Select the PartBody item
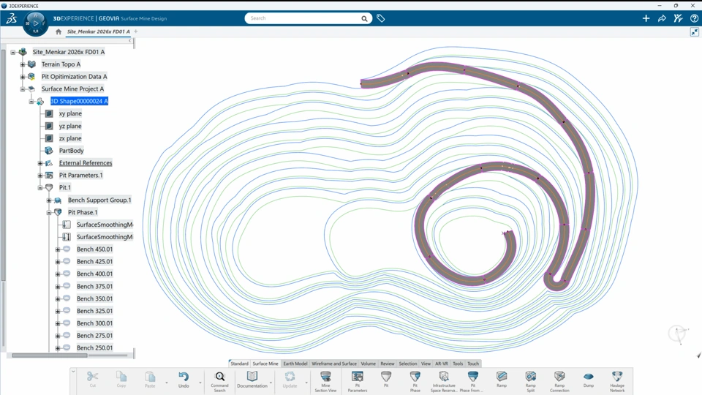Image resolution: width=702 pixels, height=395 pixels. [x=71, y=151]
